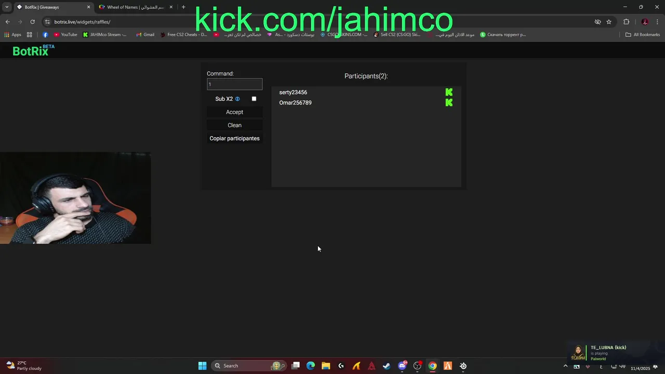Show hidden system tray icons
The height and width of the screenshot is (374, 665).
(566, 366)
